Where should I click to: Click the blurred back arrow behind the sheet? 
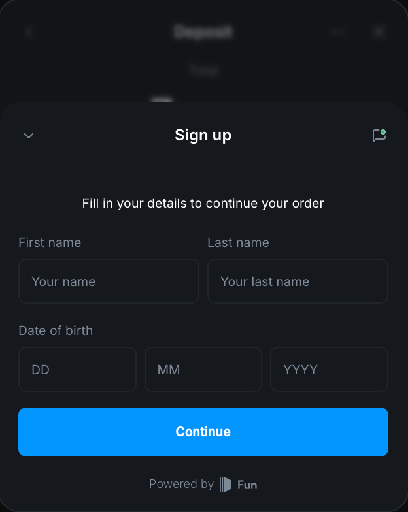[x=29, y=32]
